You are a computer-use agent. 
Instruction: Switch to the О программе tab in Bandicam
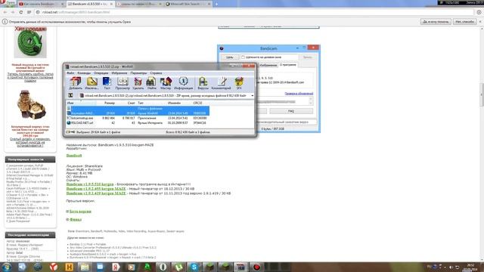point(287,65)
